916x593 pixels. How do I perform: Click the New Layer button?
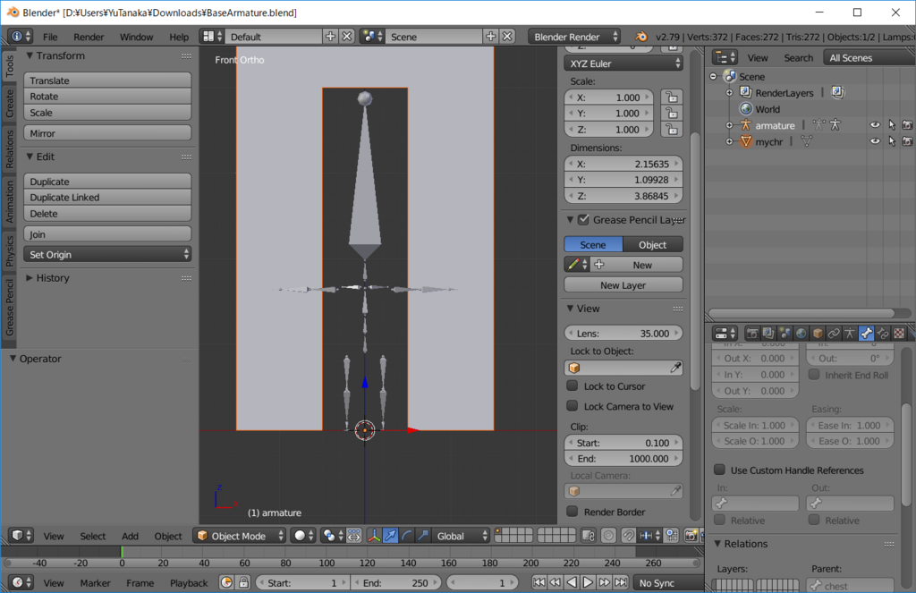tap(623, 285)
